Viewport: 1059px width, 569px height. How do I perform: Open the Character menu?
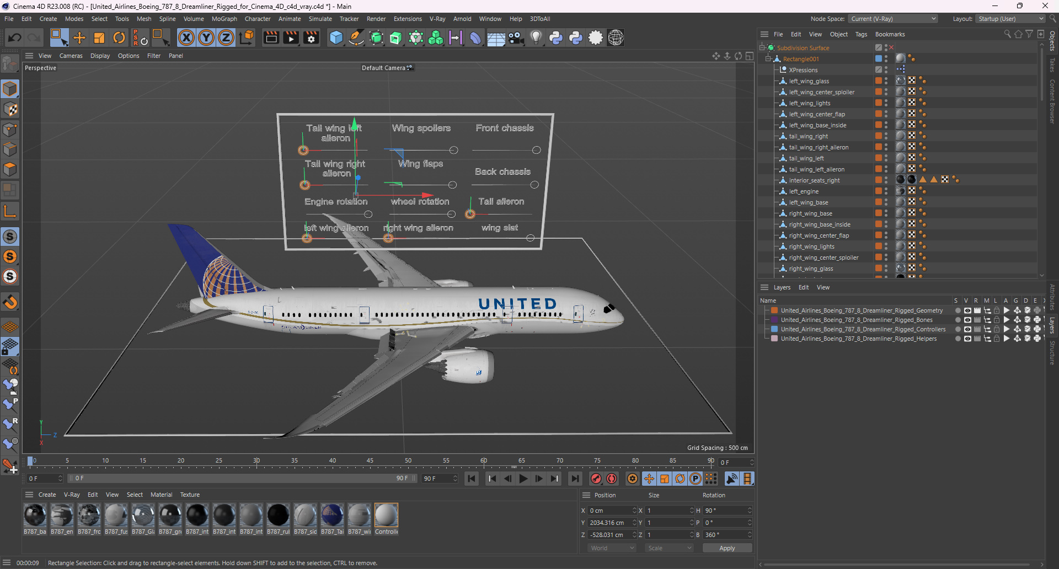coord(258,19)
